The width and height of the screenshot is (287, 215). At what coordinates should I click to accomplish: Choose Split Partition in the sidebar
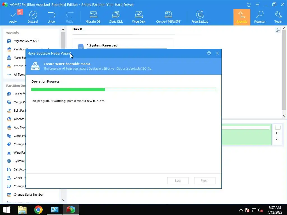(16, 111)
